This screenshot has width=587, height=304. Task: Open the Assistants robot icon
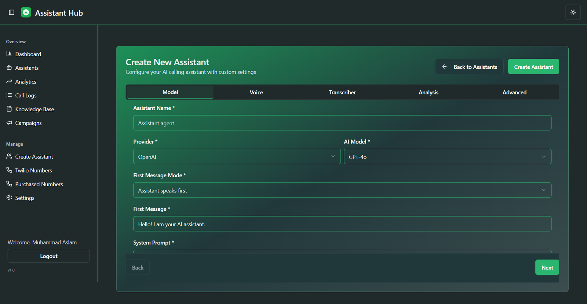9,68
